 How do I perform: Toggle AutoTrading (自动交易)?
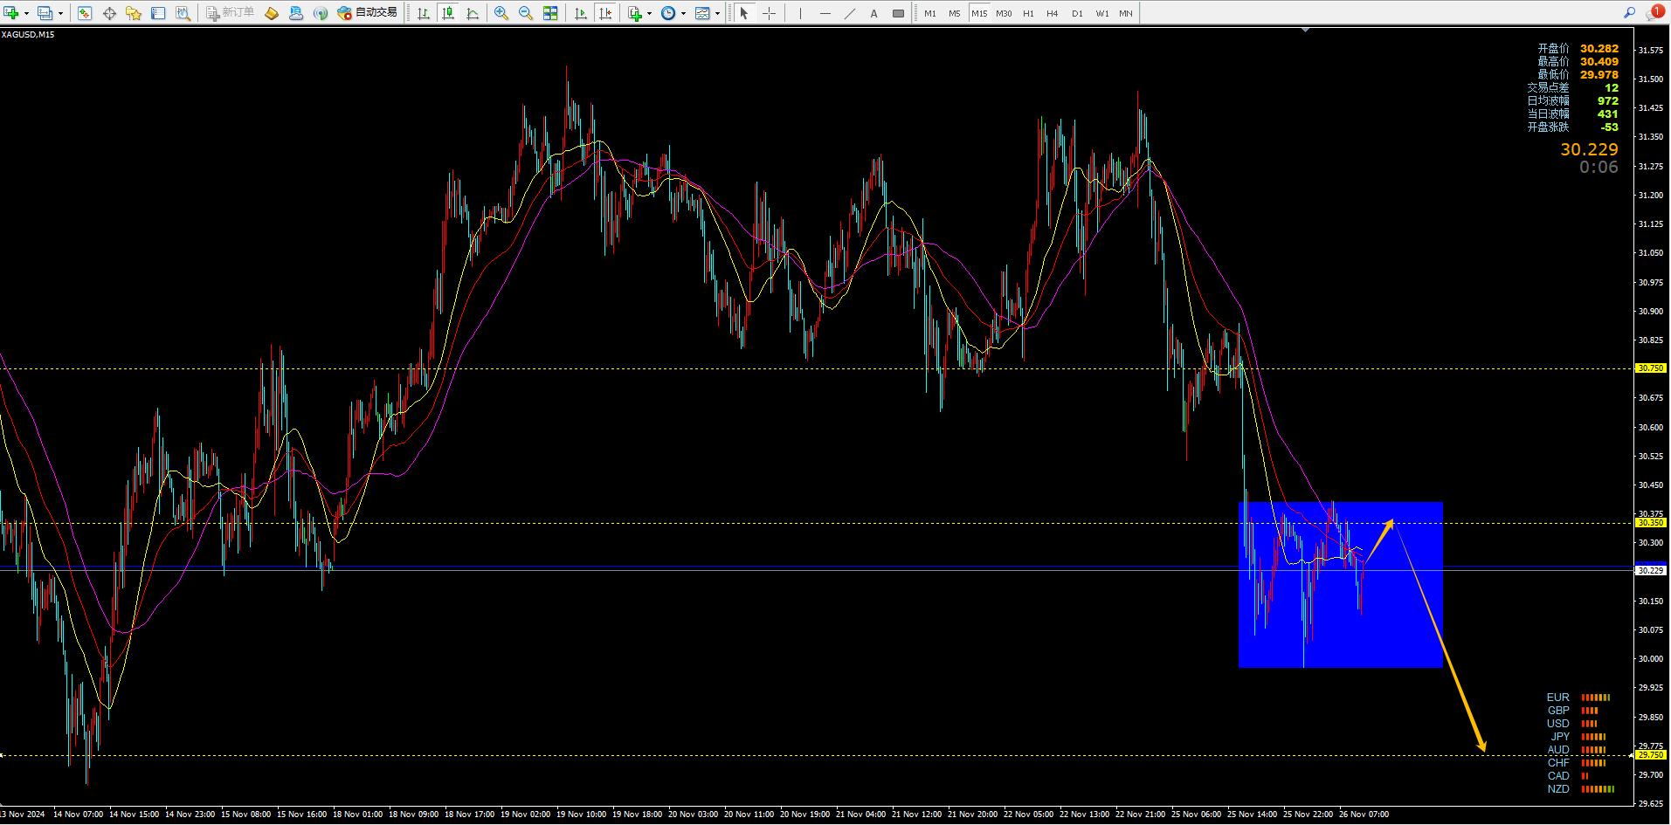click(x=368, y=13)
